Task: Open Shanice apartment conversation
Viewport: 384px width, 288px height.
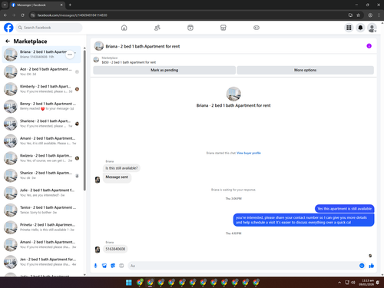Action: 41,175
